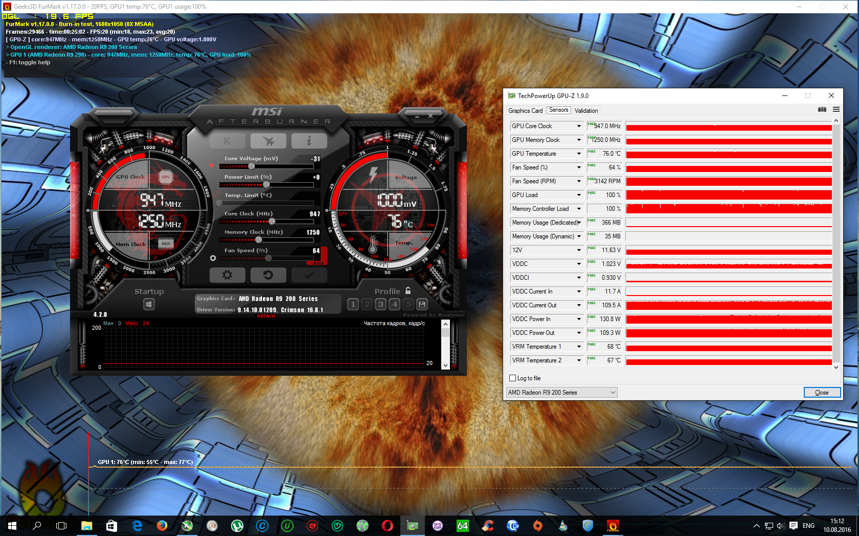859x536 pixels.
Task: Open GPU Core Clock sensor dropdown
Action: [579, 126]
